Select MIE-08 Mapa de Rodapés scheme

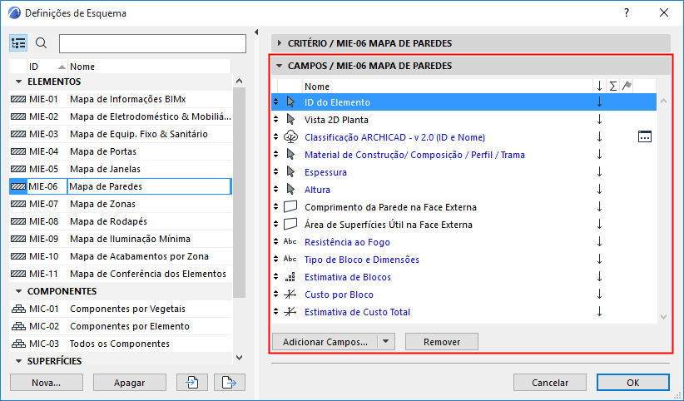click(x=121, y=221)
